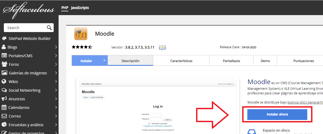Expand the Blogs category
The width and height of the screenshot is (323, 134).
click(56, 47)
